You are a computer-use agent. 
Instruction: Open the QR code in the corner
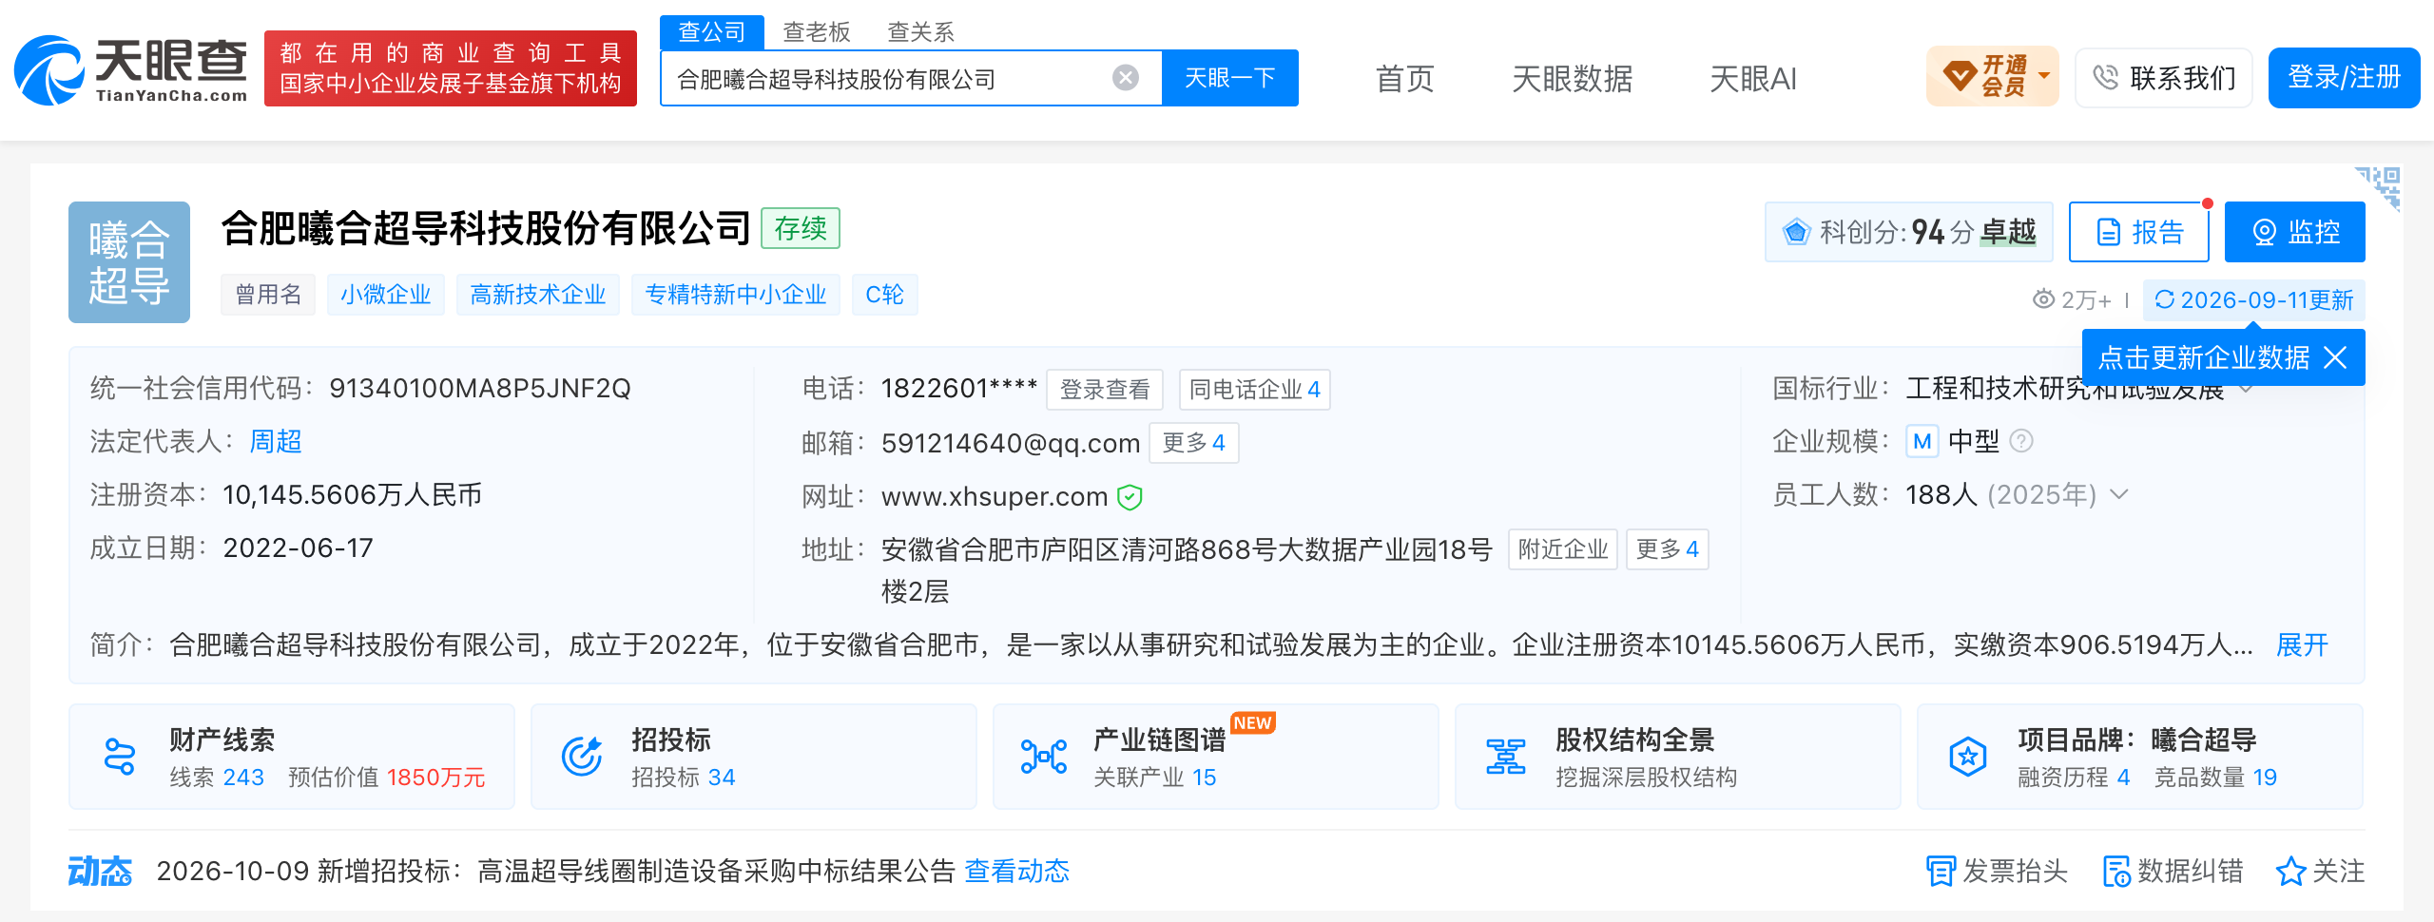point(2378,187)
